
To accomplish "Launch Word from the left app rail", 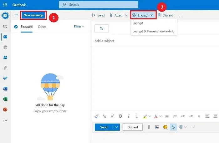I will pyautogui.click(x=5, y=89).
